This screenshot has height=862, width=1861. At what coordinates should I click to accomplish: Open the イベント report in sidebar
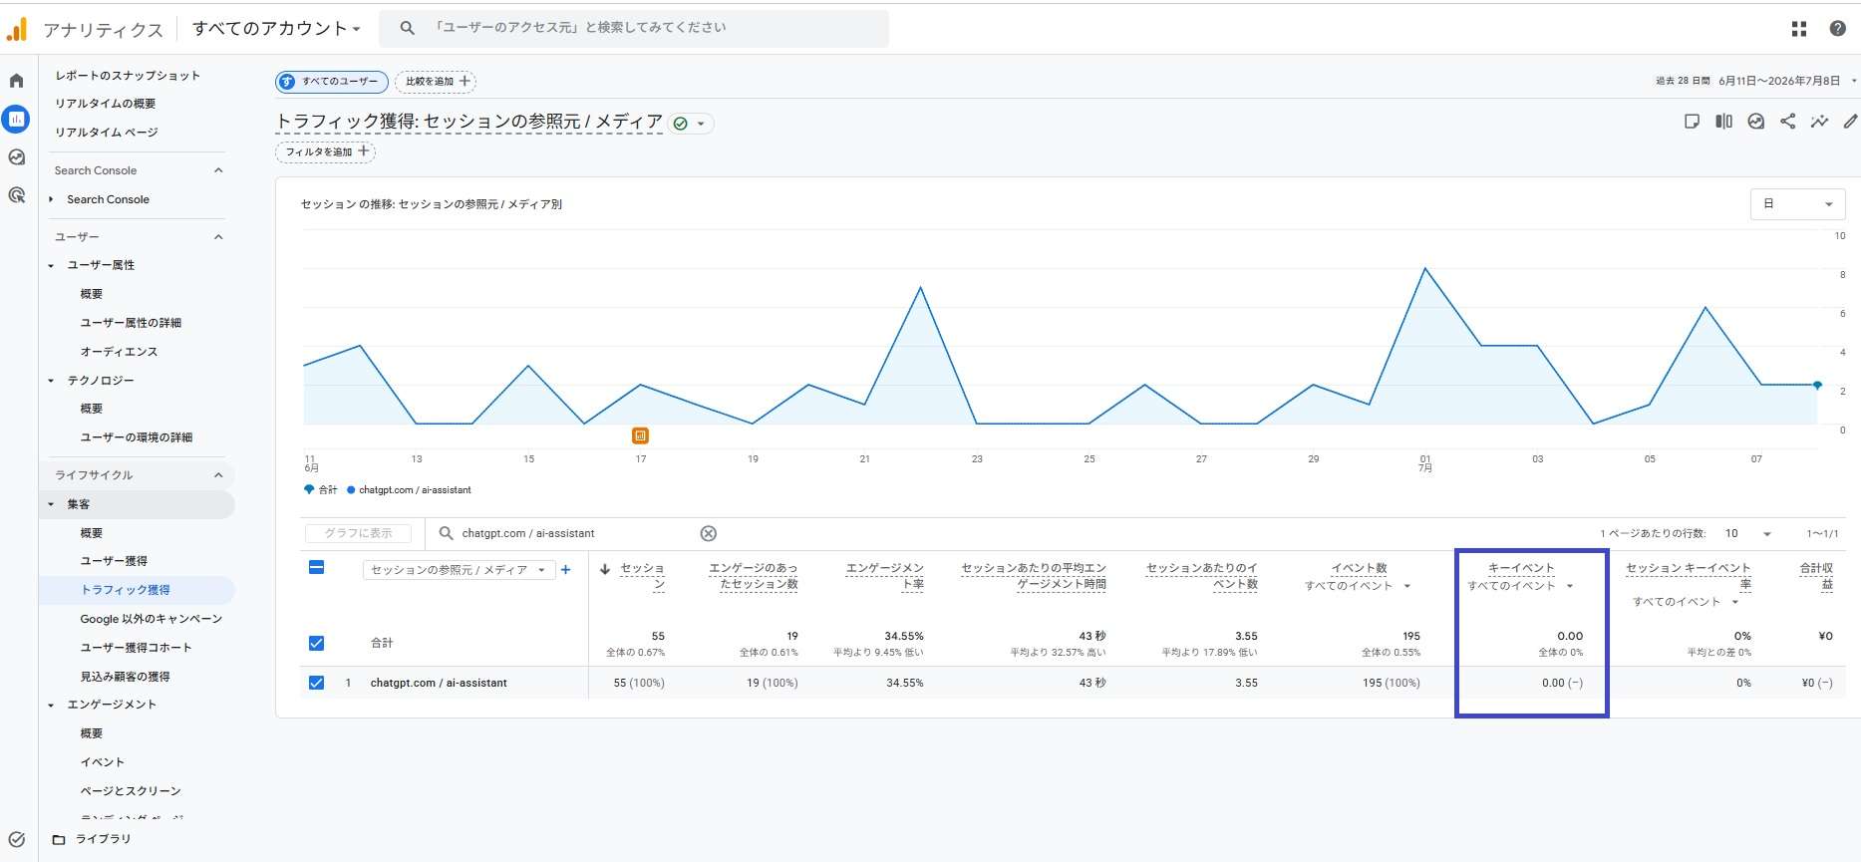pos(103,762)
